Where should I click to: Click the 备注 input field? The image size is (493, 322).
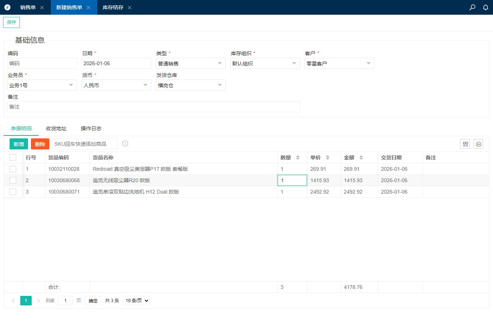[153, 107]
